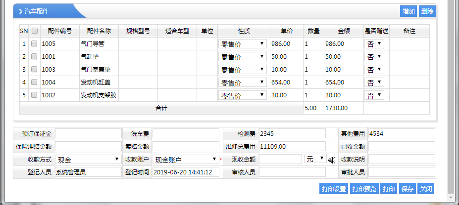
Task: Click the 增加 button to add part
Action: [408, 11]
